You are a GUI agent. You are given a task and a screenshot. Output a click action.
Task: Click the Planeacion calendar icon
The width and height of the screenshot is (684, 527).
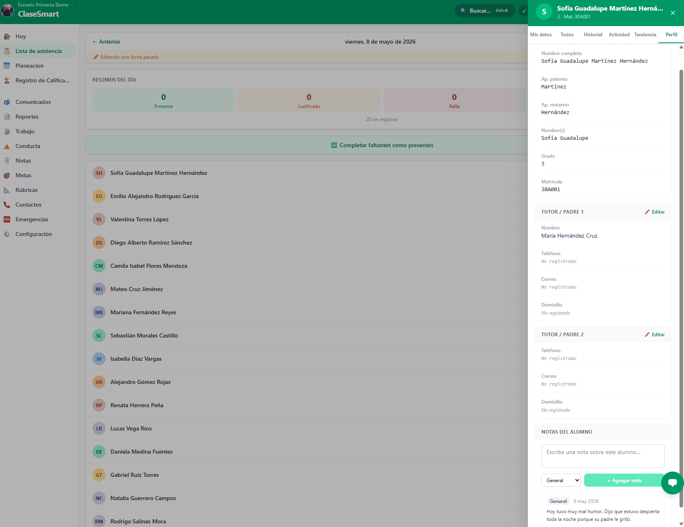[x=7, y=66]
